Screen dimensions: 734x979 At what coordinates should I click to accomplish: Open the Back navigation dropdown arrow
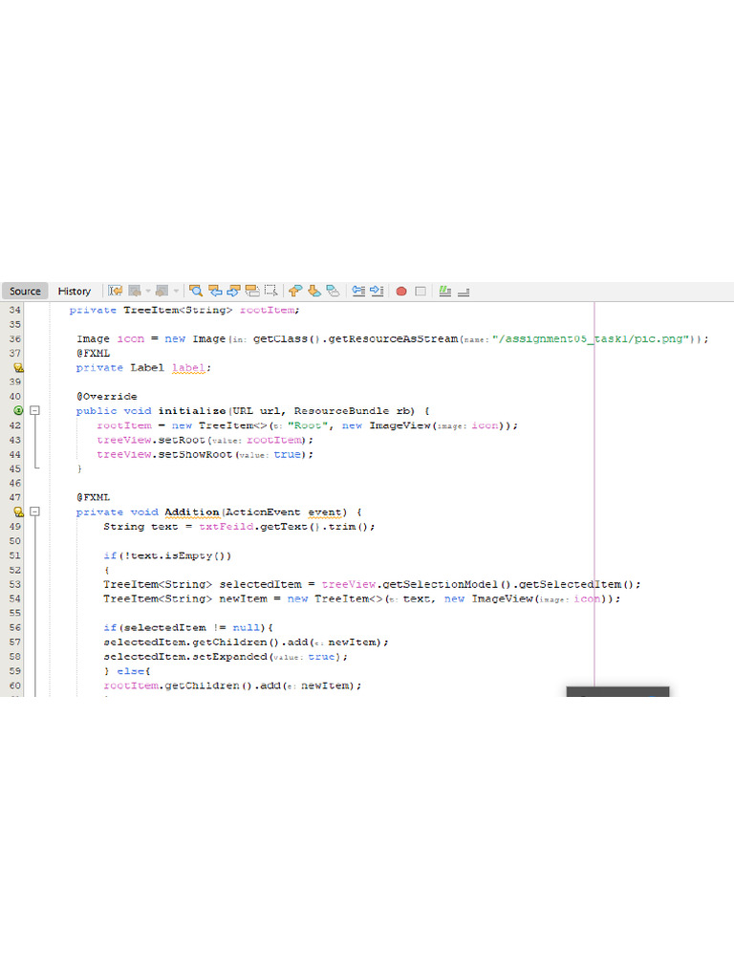click(148, 291)
